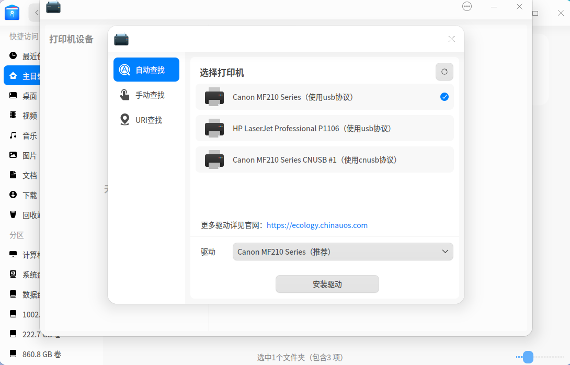Viewport: 570px width, 365px height.
Task: Open the printer app icon in titlebar
Action: pos(53,7)
